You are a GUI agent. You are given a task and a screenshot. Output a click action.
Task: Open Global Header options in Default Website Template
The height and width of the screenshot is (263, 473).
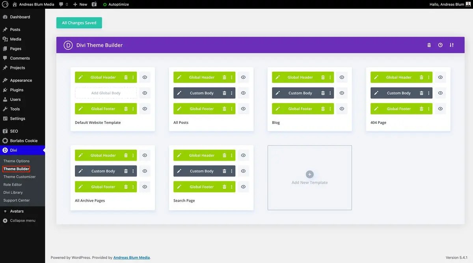point(133,77)
